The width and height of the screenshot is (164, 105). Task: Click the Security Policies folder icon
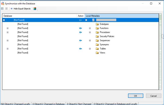point(97,36)
